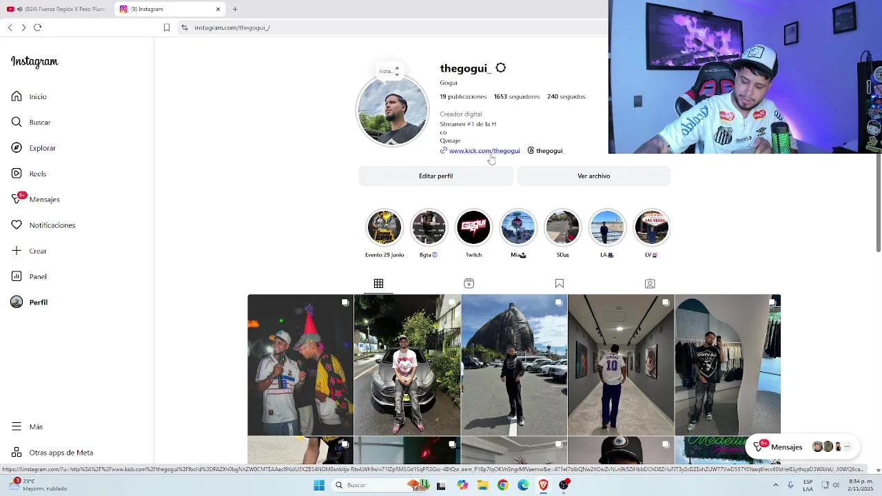Show hidden system tray icons
Screen dimensions: 882x496
775,485
